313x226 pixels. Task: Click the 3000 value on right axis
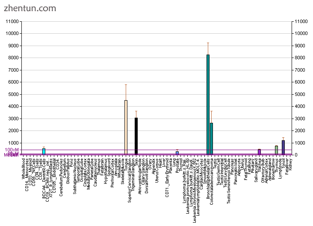[300, 119]
